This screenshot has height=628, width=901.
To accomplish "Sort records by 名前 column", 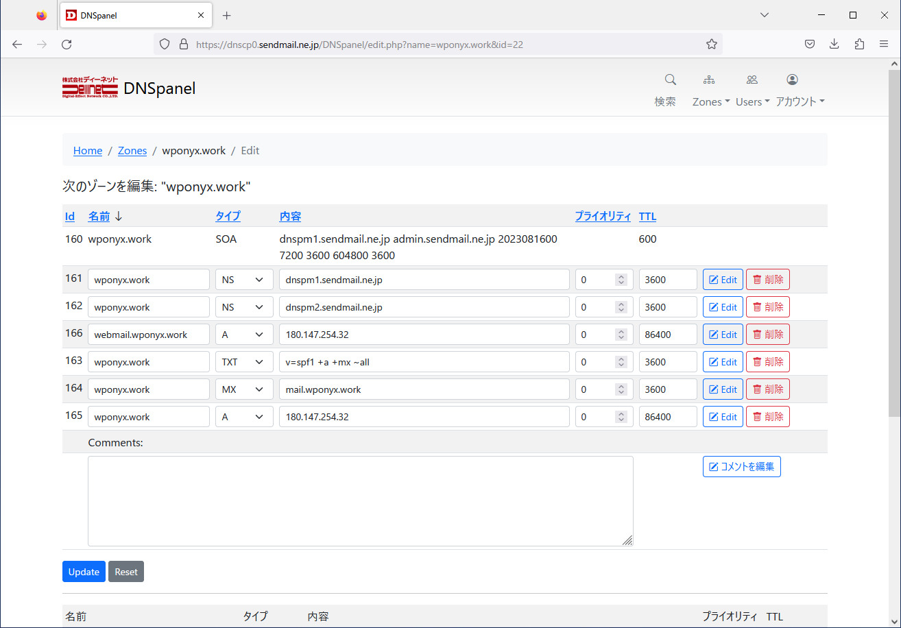I will tap(99, 216).
